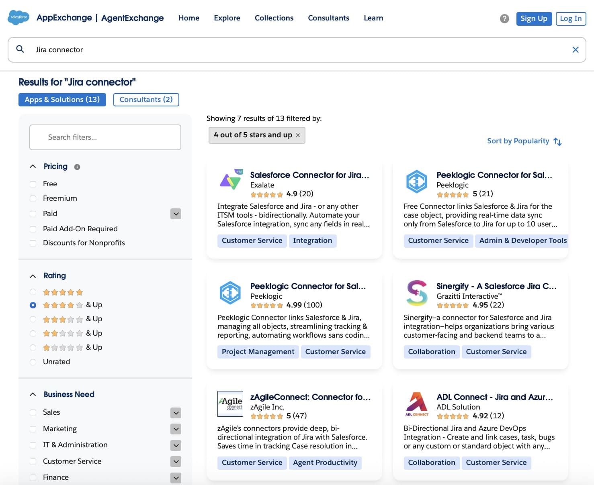This screenshot has height=485, width=594.
Task: Click the Sign Up button
Action: pos(534,18)
